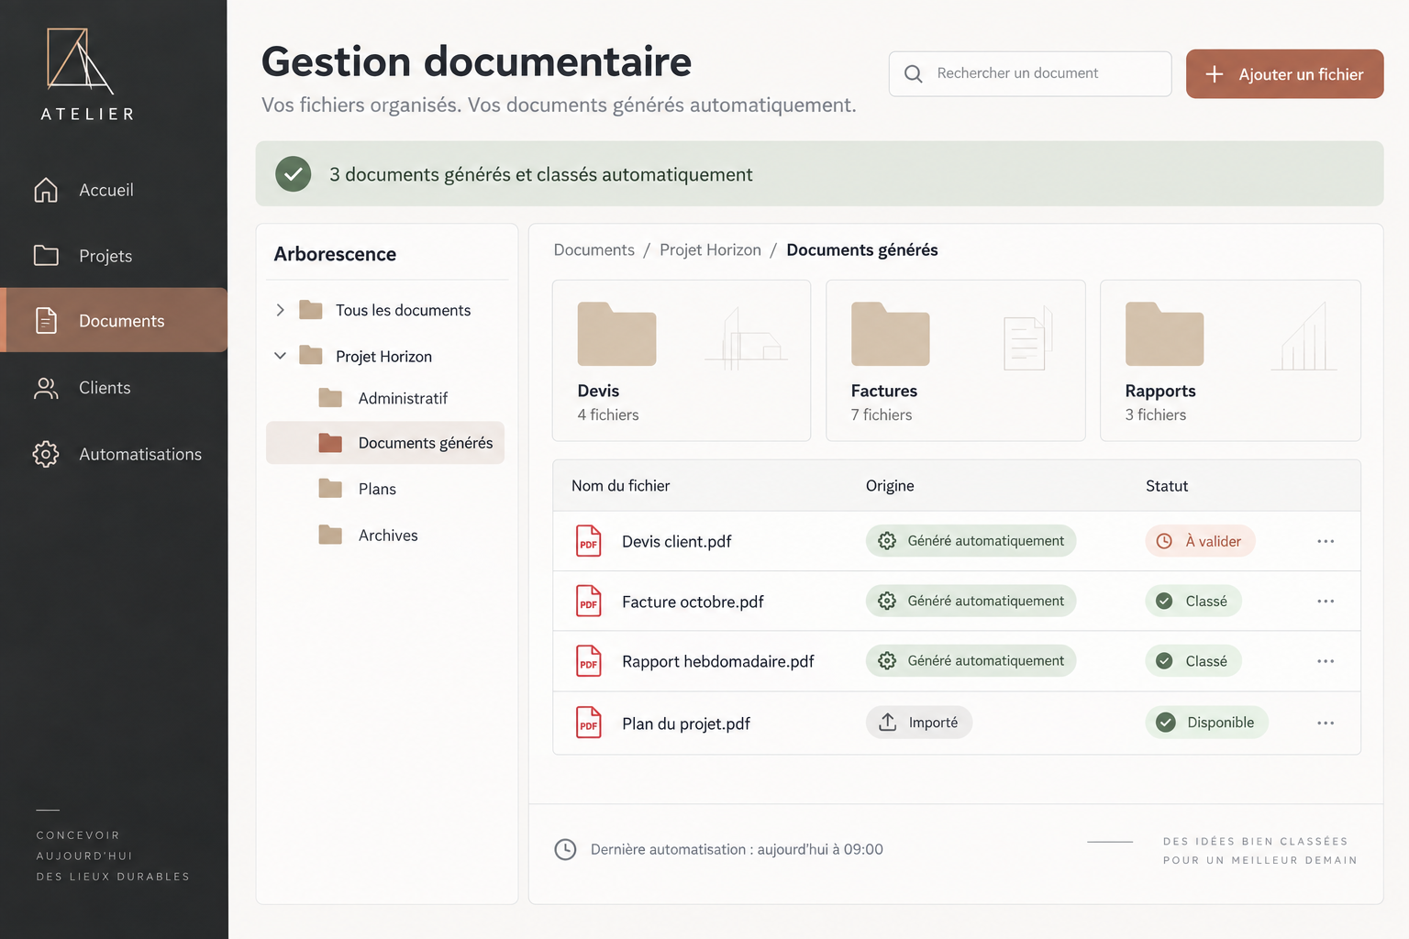Focus the Rechercher un document search field

pos(1030,73)
